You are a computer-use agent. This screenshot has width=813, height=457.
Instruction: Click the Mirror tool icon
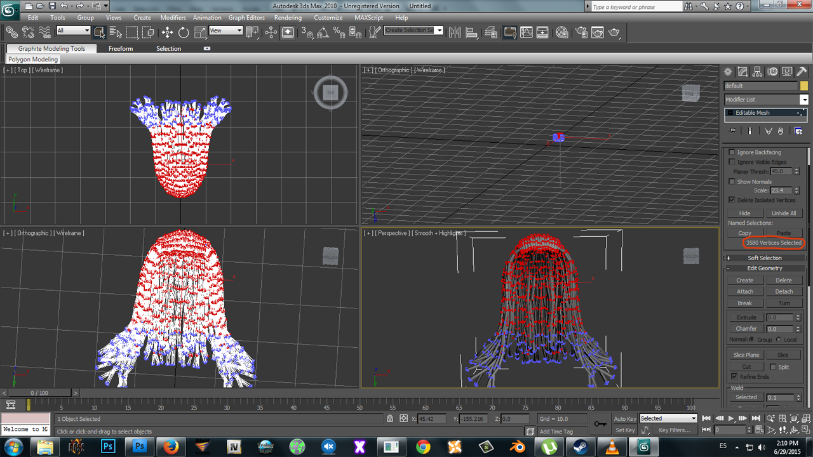click(x=455, y=32)
